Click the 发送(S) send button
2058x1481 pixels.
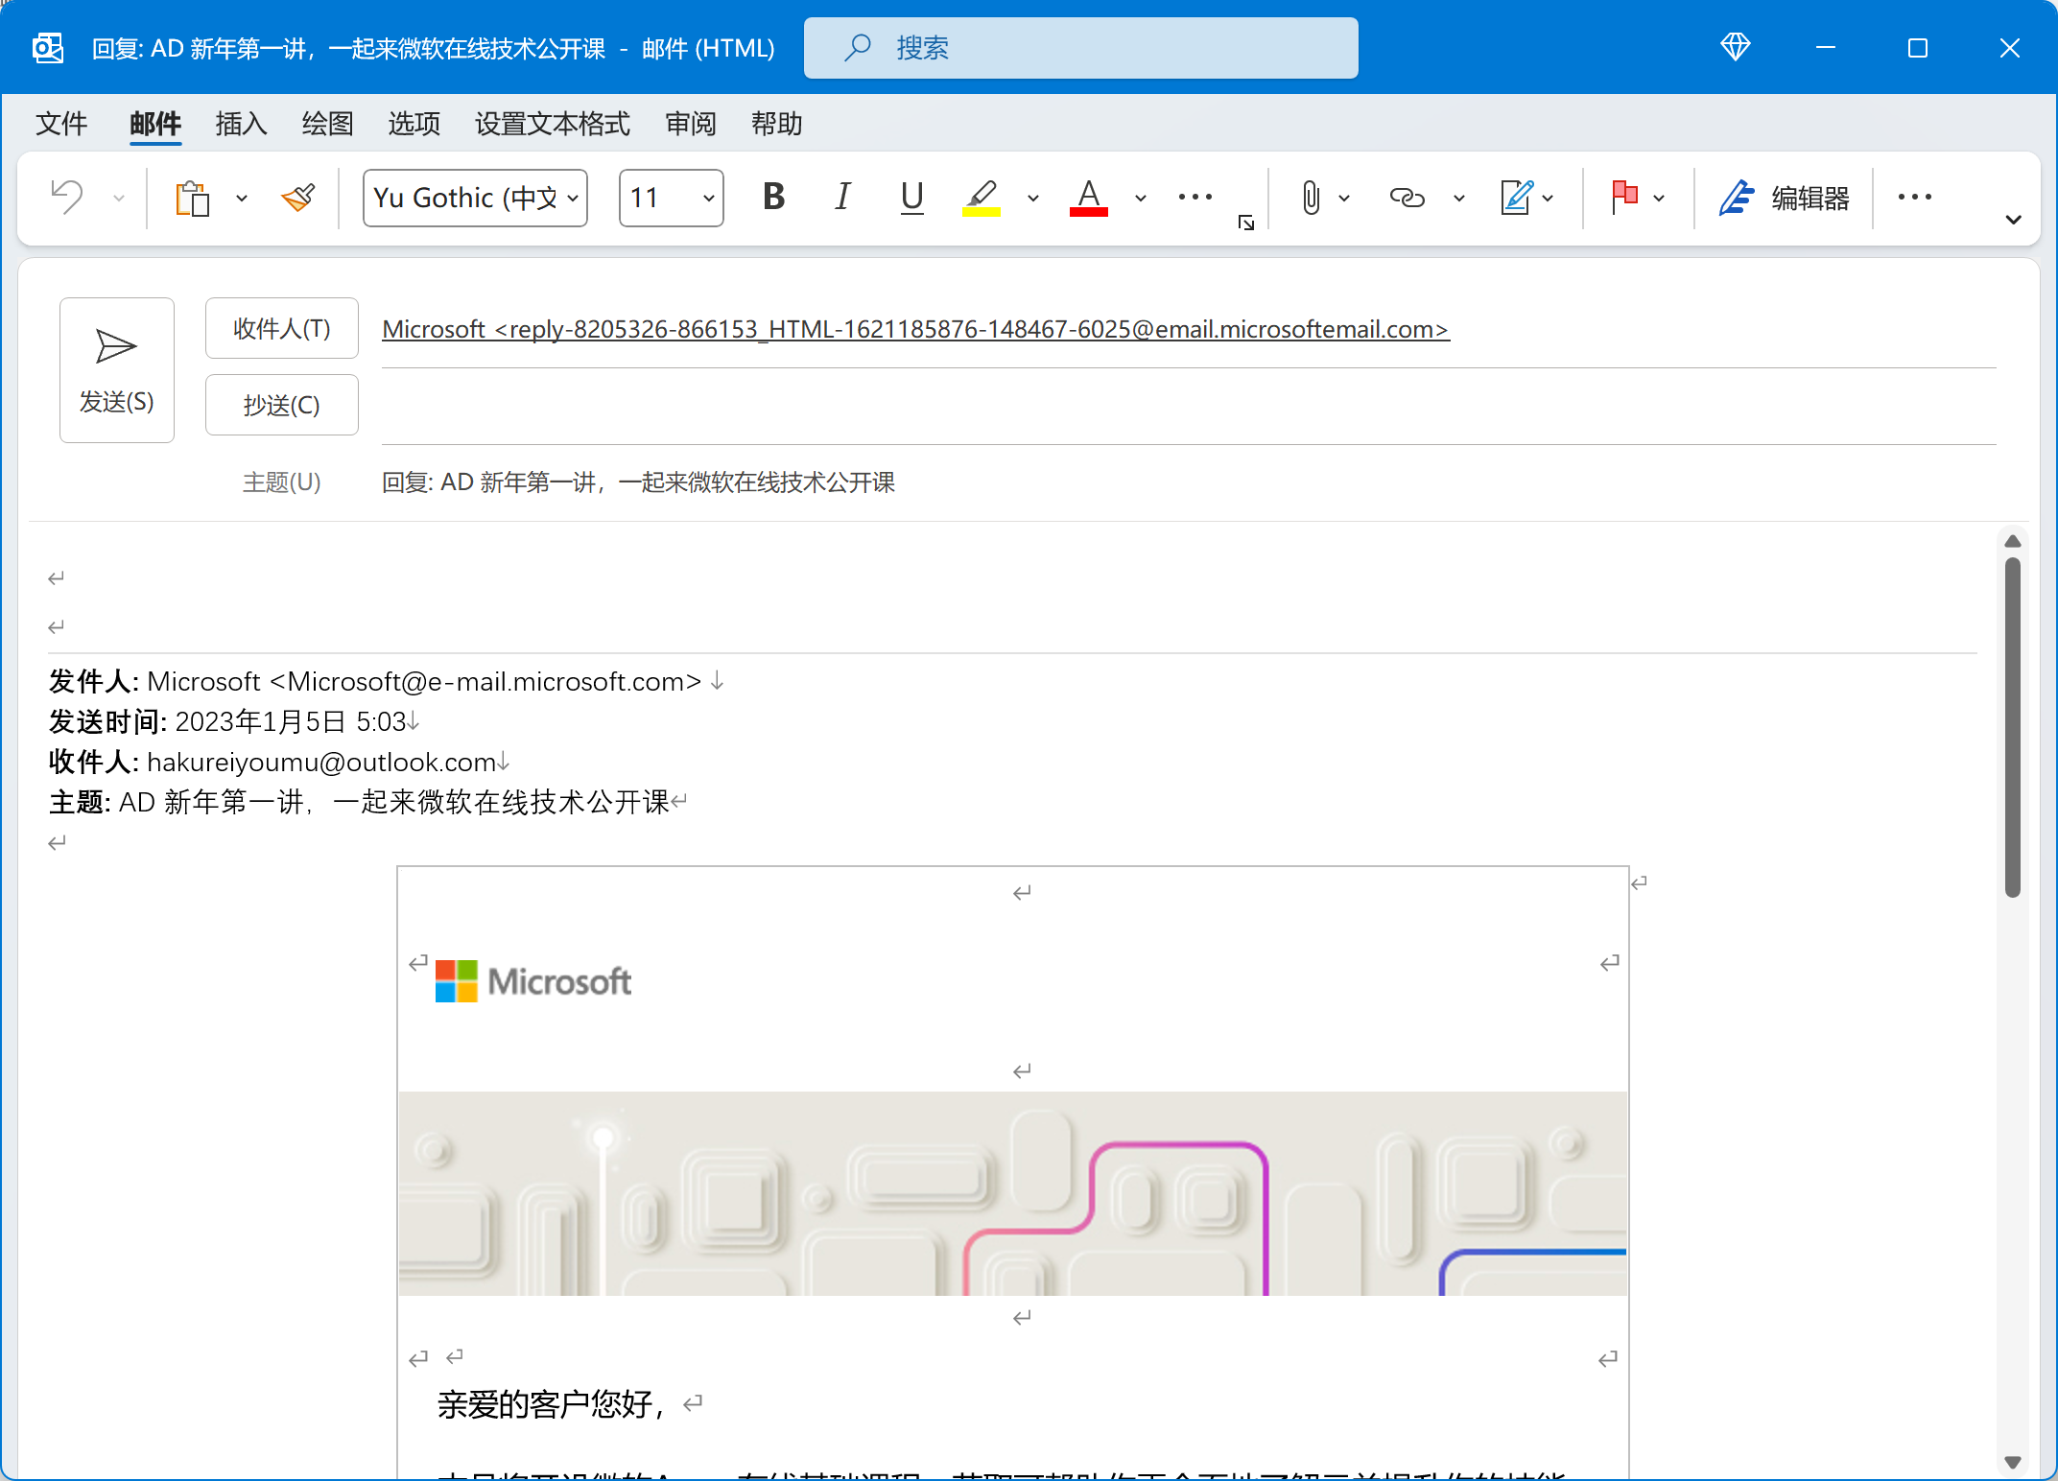tap(116, 369)
